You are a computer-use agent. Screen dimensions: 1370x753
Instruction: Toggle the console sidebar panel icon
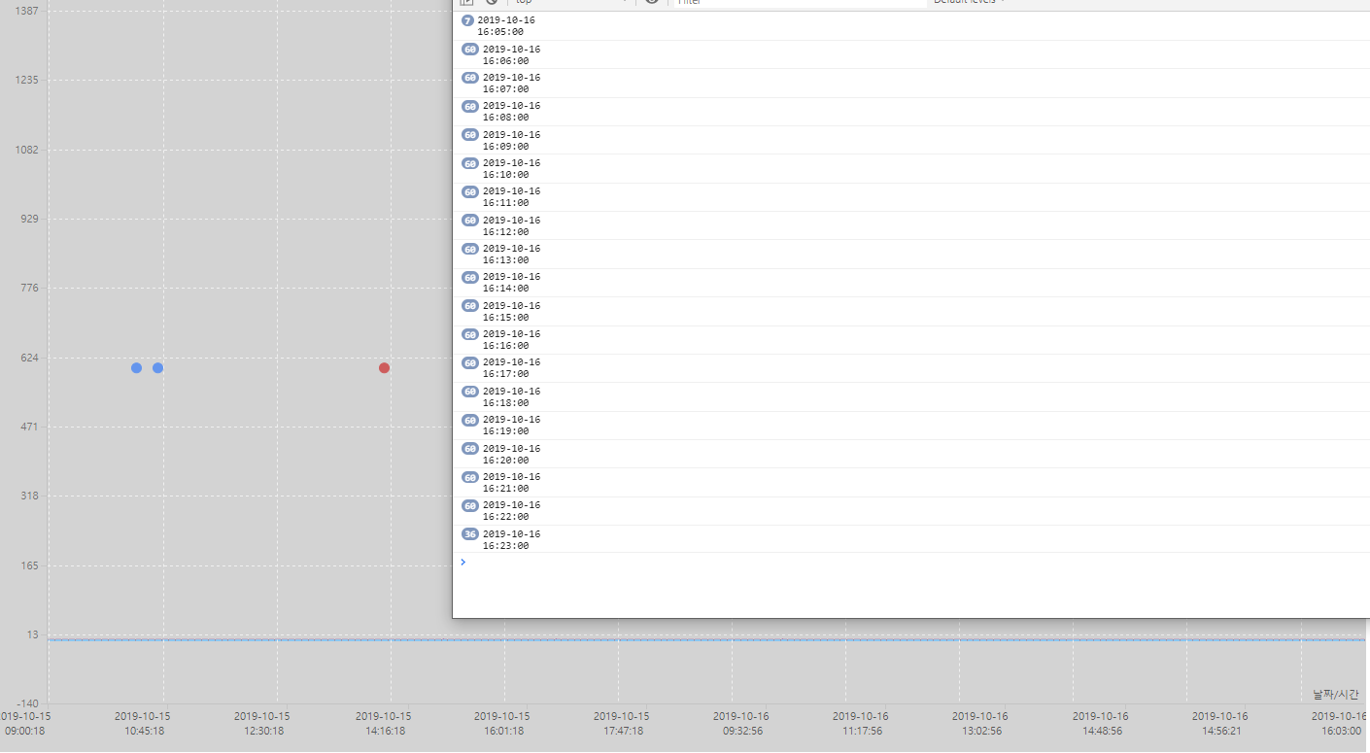[467, 3]
